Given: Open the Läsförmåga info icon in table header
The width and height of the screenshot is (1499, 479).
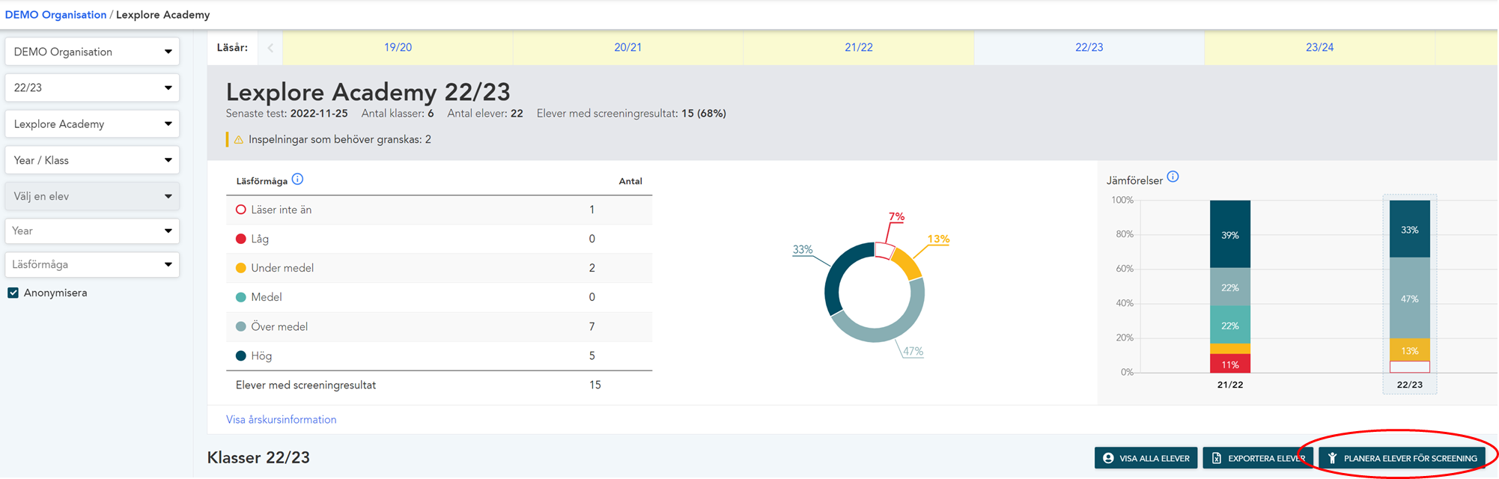Looking at the screenshot, I should pyautogui.click(x=297, y=179).
